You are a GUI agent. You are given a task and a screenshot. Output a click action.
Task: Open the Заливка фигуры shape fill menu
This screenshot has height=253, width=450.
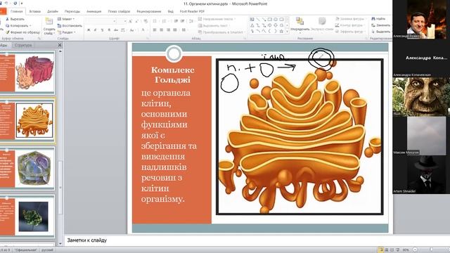[351, 19]
